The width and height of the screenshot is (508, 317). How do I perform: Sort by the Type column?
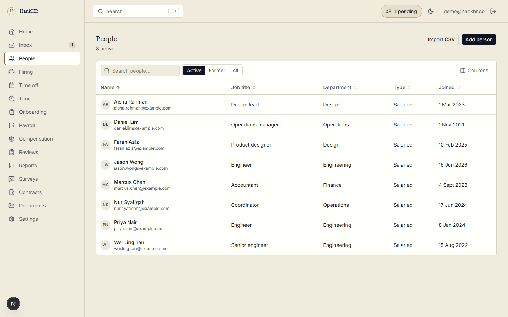(x=402, y=87)
